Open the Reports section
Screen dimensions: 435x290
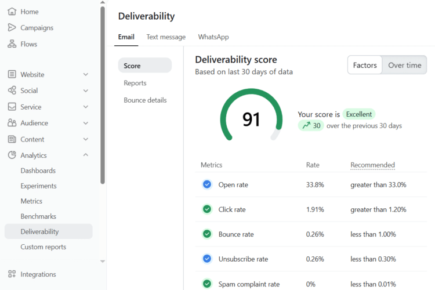click(x=135, y=83)
